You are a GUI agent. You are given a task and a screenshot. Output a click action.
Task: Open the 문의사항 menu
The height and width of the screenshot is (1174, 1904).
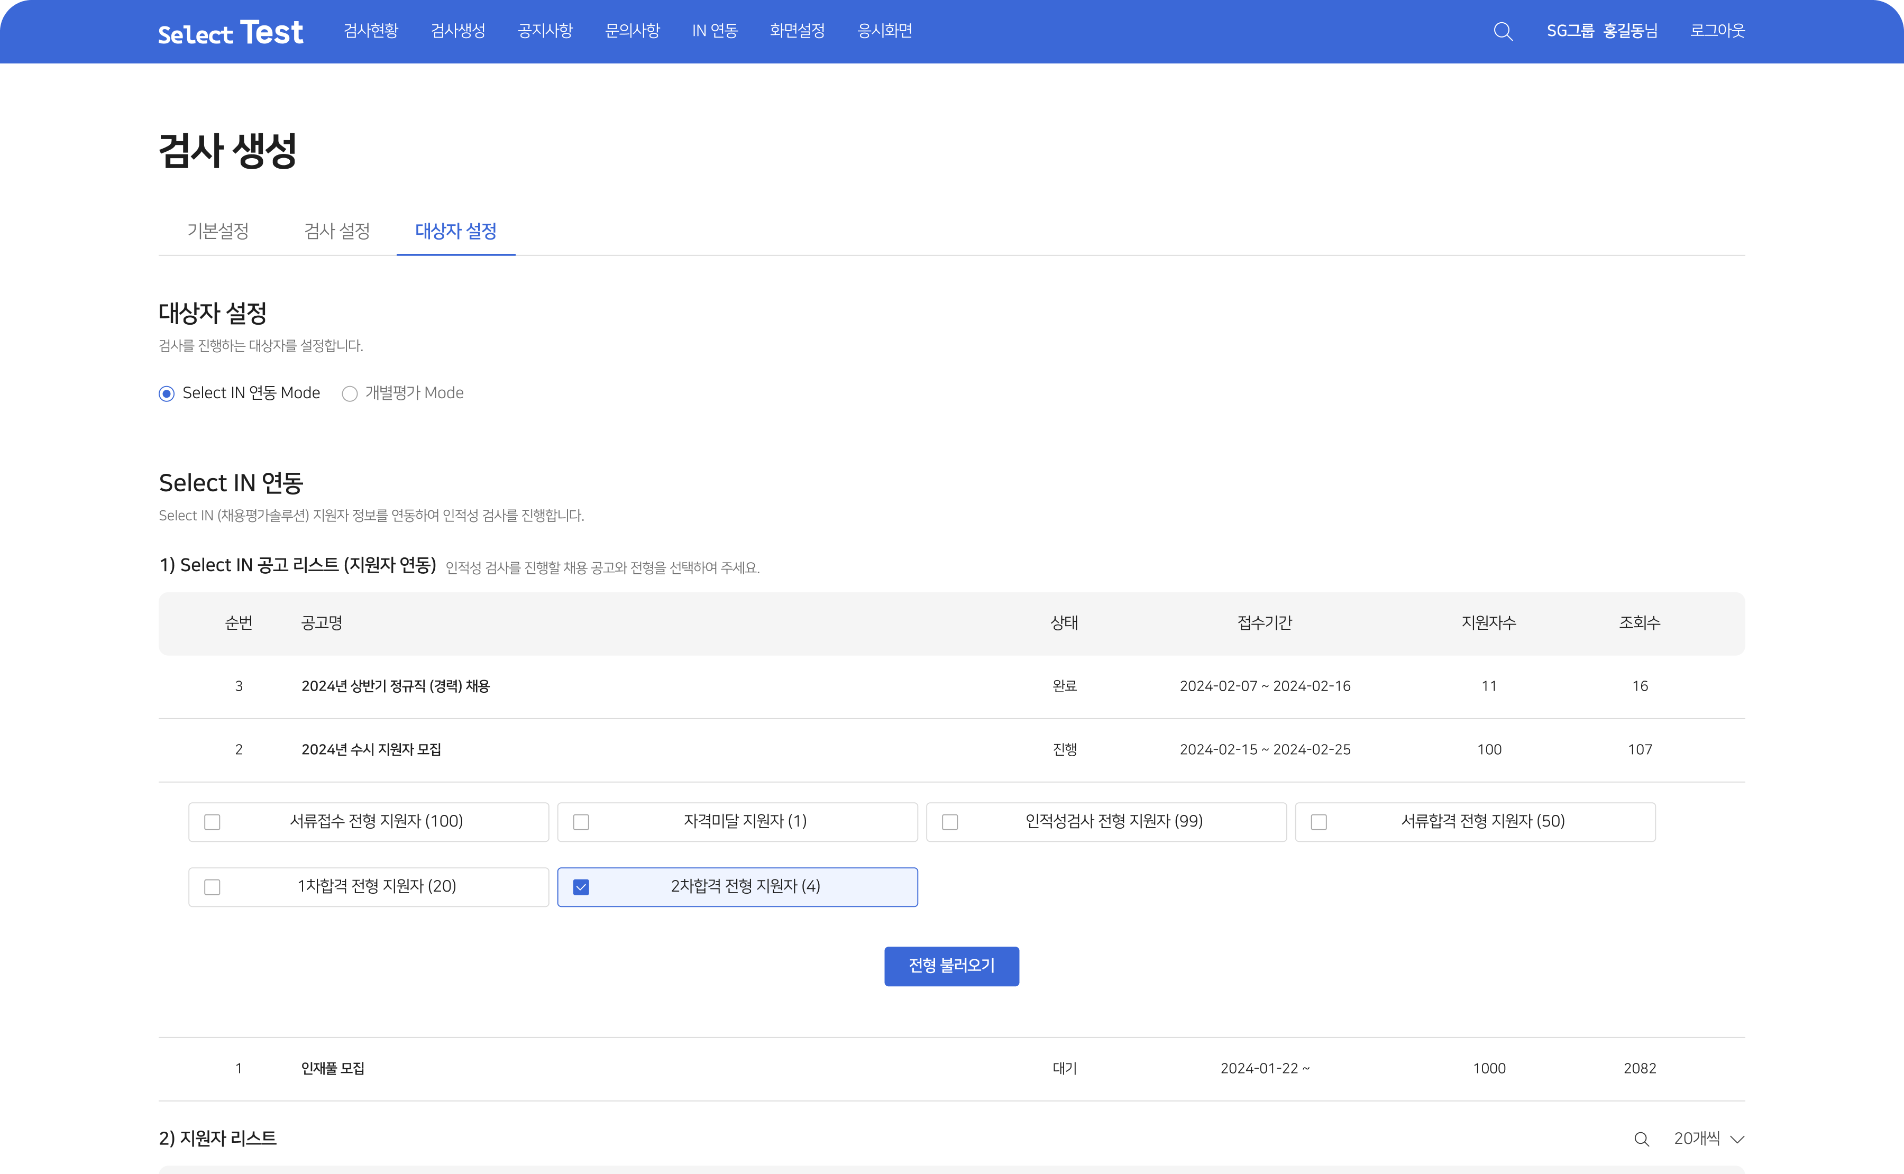(632, 31)
